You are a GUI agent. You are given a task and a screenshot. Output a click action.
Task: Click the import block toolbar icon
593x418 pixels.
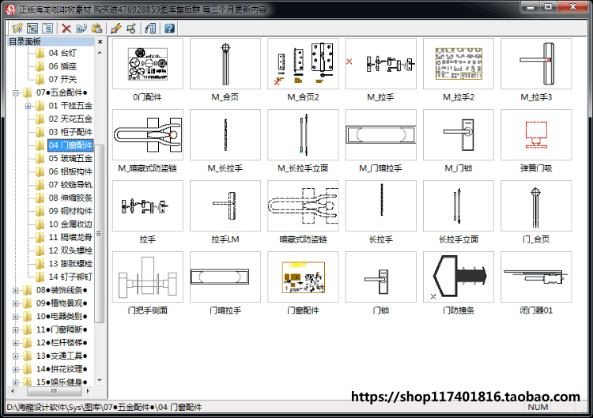click(x=150, y=28)
